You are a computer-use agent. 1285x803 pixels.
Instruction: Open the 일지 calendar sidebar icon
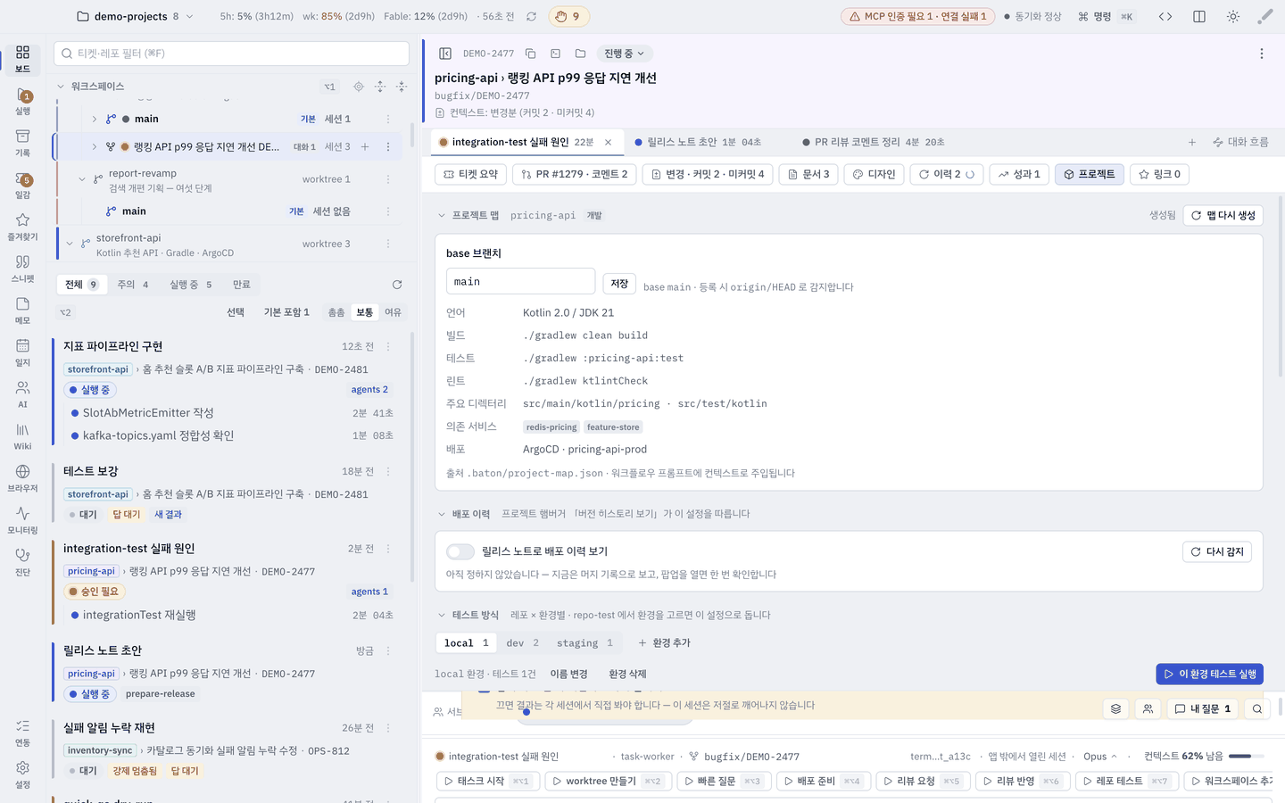click(22, 352)
